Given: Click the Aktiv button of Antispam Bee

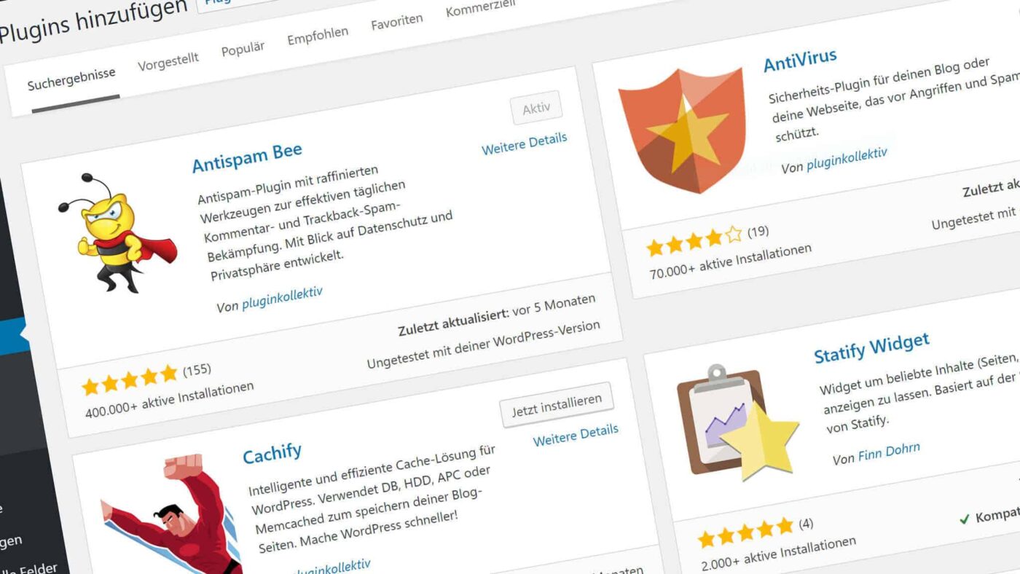Looking at the screenshot, I should coord(536,109).
